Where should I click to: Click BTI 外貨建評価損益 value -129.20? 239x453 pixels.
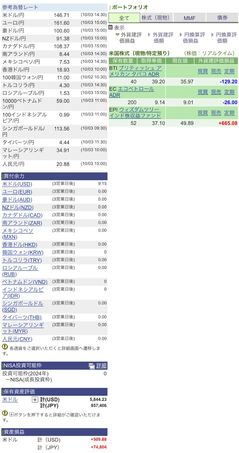228,82
